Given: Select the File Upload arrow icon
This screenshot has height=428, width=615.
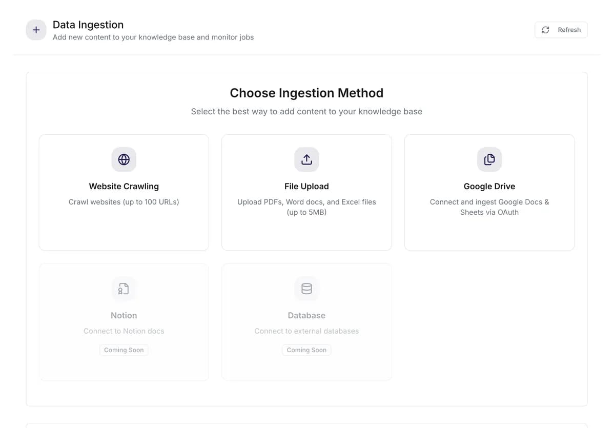Looking at the screenshot, I should [x=306, y=159].
